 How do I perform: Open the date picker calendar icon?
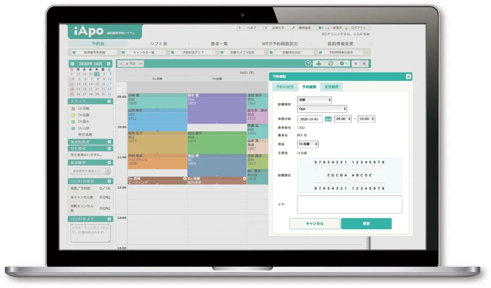[x=328, y=119]
